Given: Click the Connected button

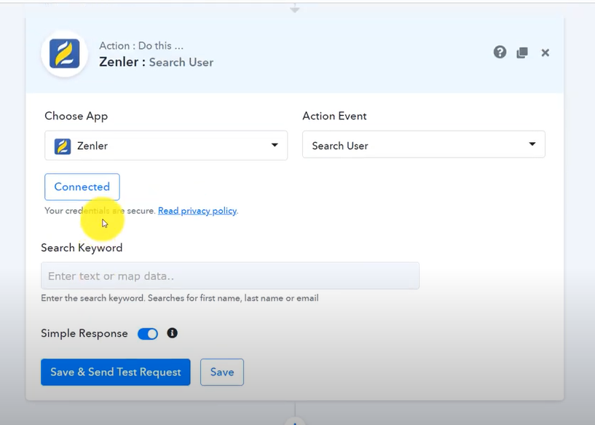Looking at the screenshot, I should (x=82, y=187).
